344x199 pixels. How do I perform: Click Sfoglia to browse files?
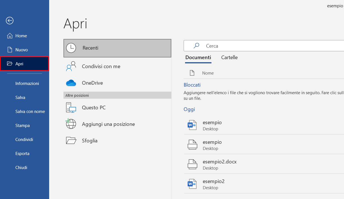[x=117, y=141]
